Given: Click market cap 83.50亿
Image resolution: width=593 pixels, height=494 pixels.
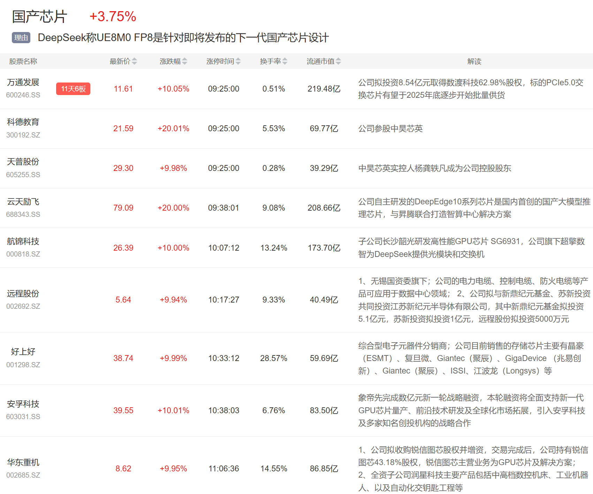Looking at the screenshot, I should coord(324,410).
